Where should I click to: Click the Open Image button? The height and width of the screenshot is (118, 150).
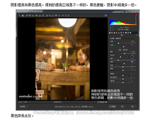pos(113,107)
